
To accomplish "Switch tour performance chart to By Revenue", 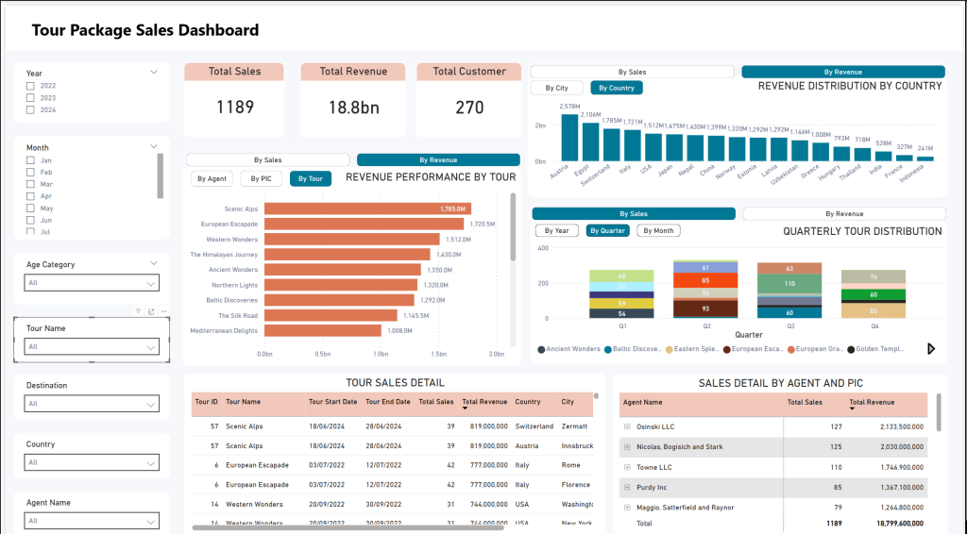I will tap(438, 160).
